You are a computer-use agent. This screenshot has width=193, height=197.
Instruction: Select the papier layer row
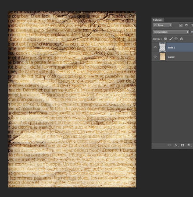tap(172, 57)
